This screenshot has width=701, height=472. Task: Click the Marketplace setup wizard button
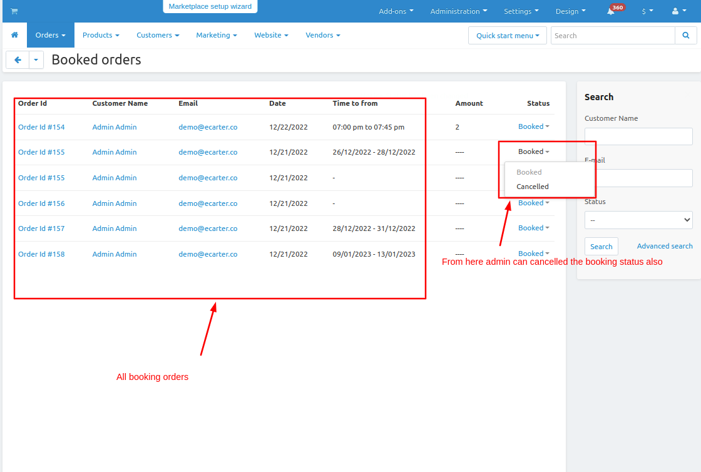point(210,6)
